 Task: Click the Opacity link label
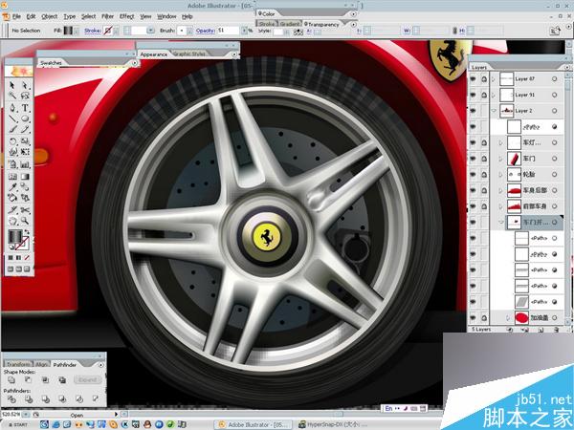coord(205,31)
